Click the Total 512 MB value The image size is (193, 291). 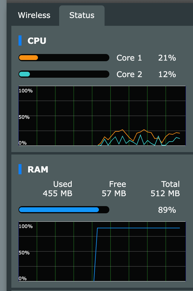(x=165, y=193)
